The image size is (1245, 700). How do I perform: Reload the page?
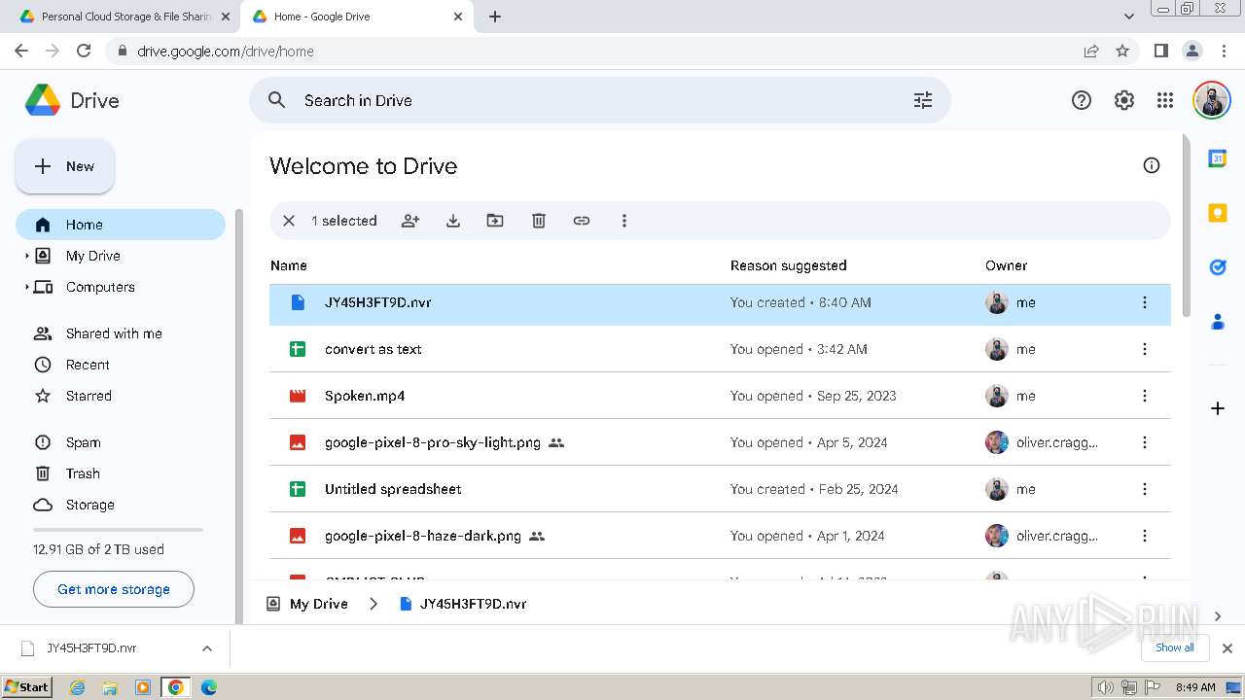84,51
